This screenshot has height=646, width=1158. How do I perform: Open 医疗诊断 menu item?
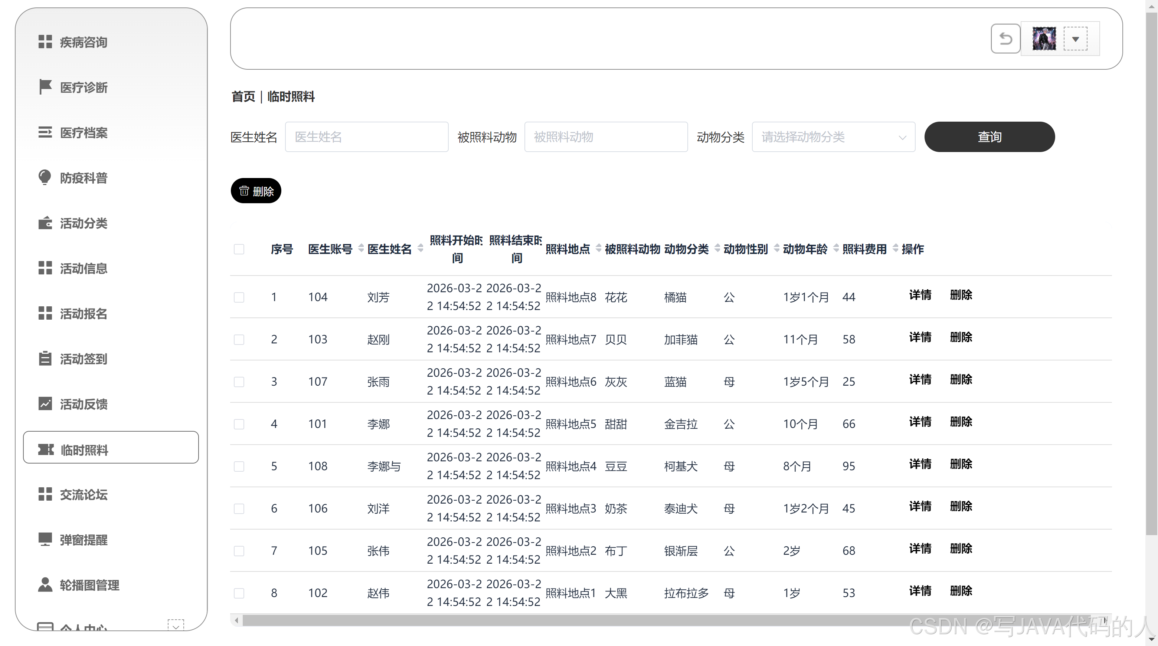pyautogui.click(x=111, y=87)
